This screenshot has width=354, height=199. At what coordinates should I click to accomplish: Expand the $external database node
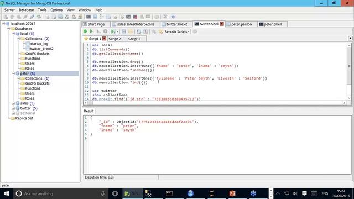(x=13, y=113)
